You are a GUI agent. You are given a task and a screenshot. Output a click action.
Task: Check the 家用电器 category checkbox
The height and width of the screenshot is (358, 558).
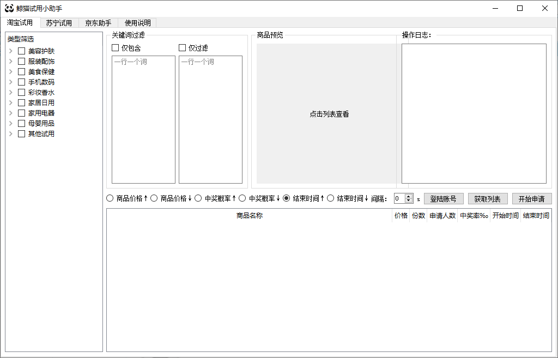pyautogui.click(x=21, y=113)
